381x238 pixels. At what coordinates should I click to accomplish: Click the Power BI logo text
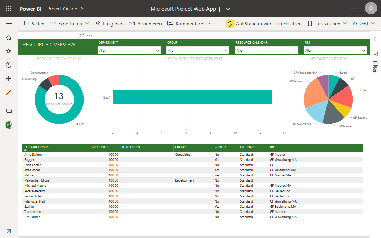pos(30,9)
